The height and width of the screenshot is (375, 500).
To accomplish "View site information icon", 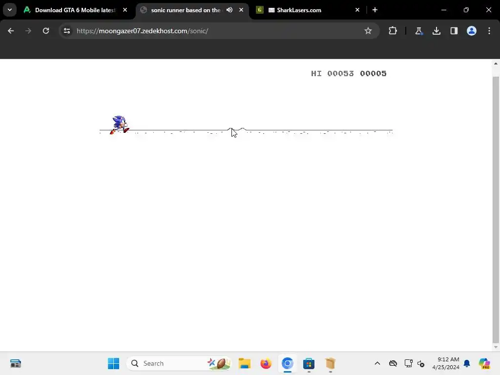I will (67, 31).
